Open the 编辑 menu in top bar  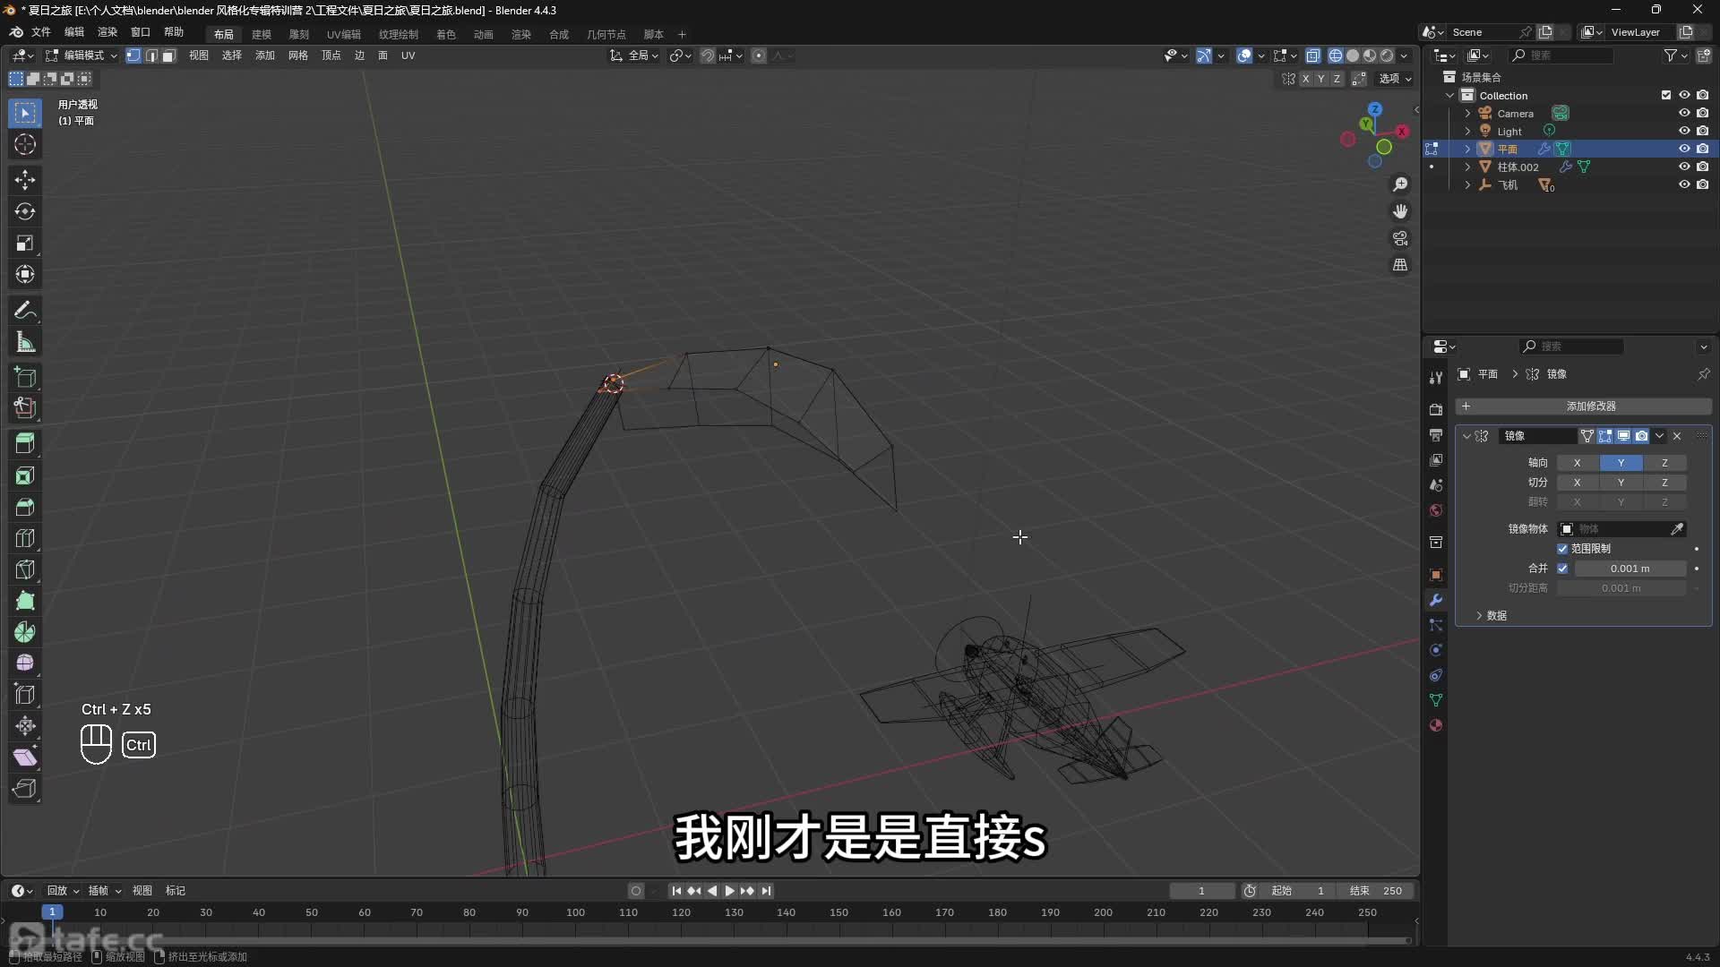click(x=74, y=32)
